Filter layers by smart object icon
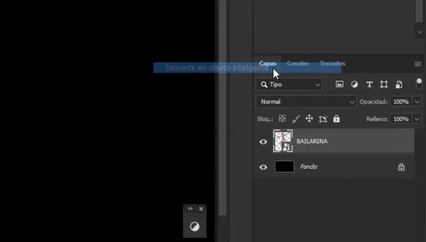Viewport: 426px width, 242px height. click(399, 84)
